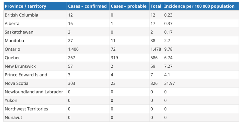Click the Province / territory column header
This screenshot has height=125, width=243.
click(x=25, y=6)
